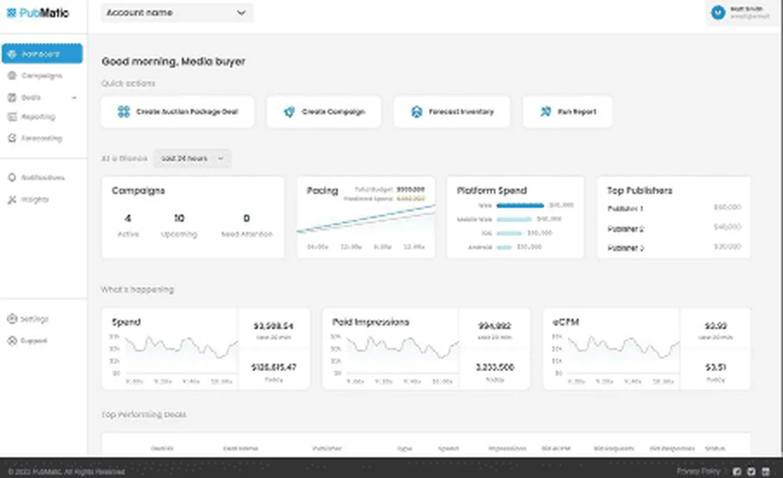Click the Support lifebuoy icon
Viewport: 783px width, 478px height.
point(12,340)
